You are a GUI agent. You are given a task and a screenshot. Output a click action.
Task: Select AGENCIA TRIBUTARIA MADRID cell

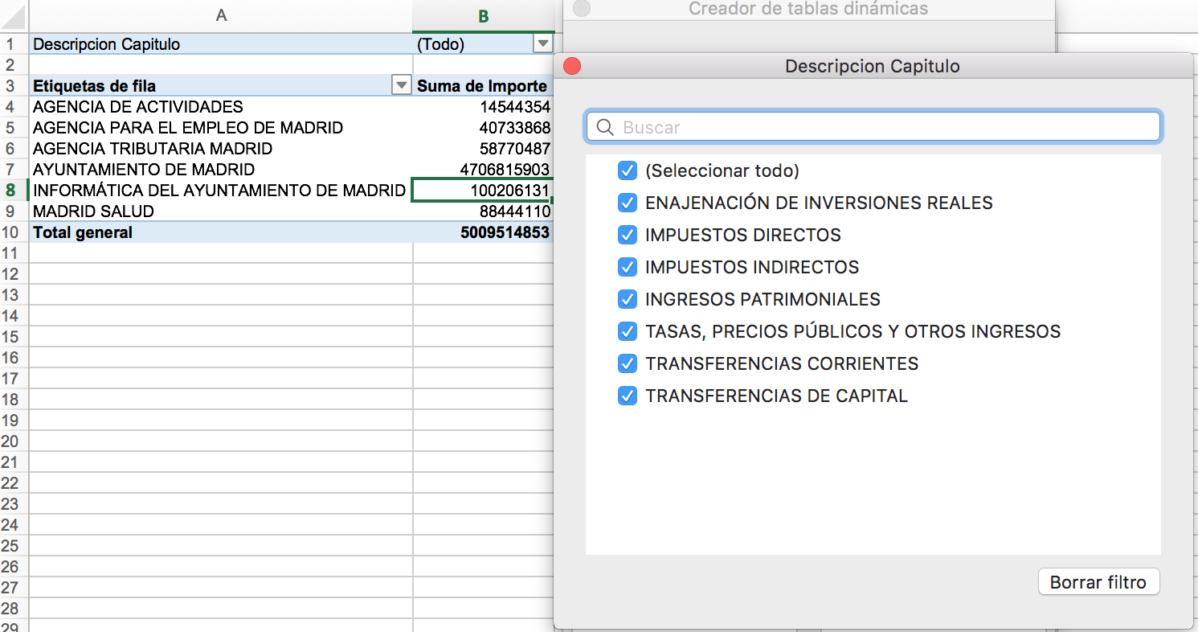[x=220, y=149]
